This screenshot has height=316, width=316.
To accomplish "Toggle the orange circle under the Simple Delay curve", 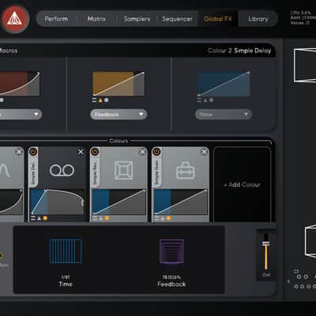I will tap(45, 218).
